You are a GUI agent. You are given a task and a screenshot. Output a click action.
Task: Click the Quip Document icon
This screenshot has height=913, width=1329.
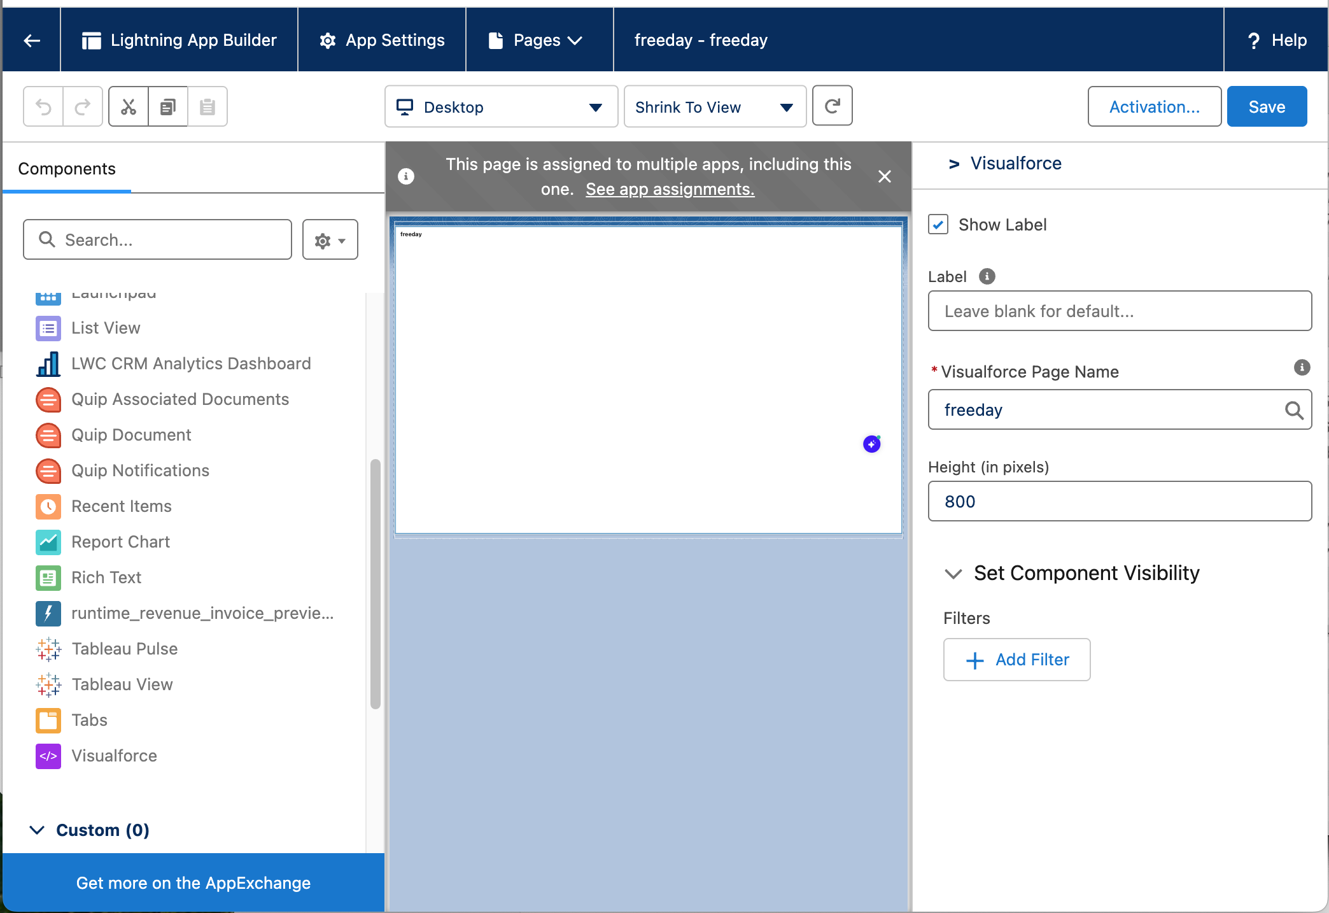pos(48,435)
